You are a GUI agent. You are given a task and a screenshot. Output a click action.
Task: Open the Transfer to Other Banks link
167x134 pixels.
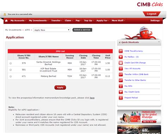click(135, 80)
